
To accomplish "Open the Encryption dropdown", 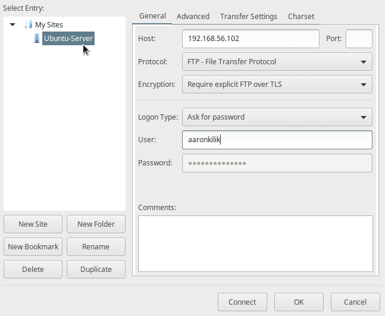I will coord(277,85).
